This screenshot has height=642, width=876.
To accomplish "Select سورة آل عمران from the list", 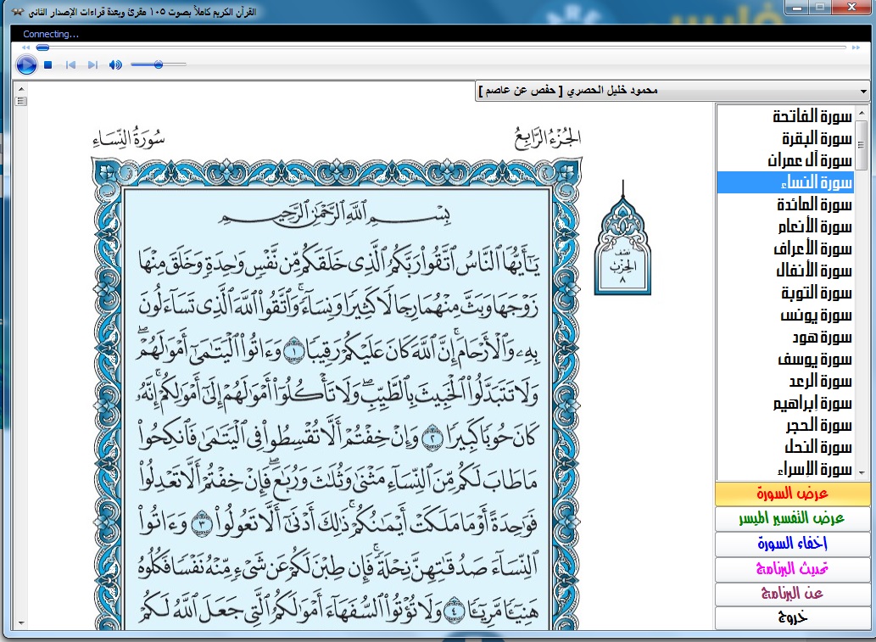I will [786, 160].
